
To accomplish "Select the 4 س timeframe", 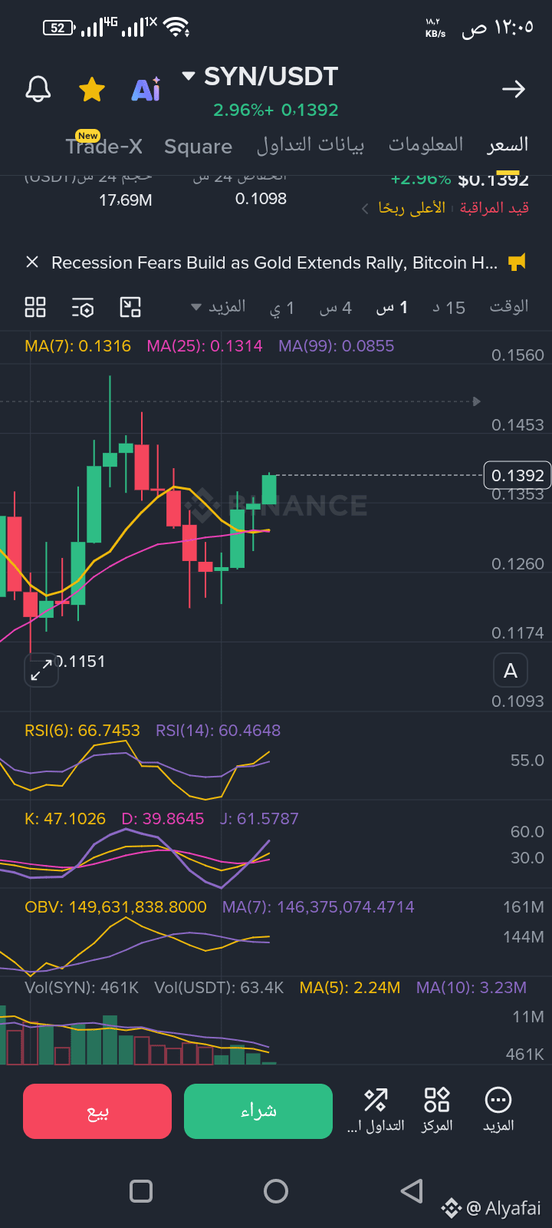I will [x=336, y=308].
